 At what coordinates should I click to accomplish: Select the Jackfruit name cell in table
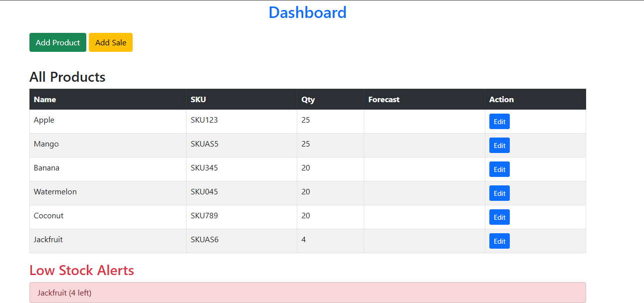coord(108,241)
